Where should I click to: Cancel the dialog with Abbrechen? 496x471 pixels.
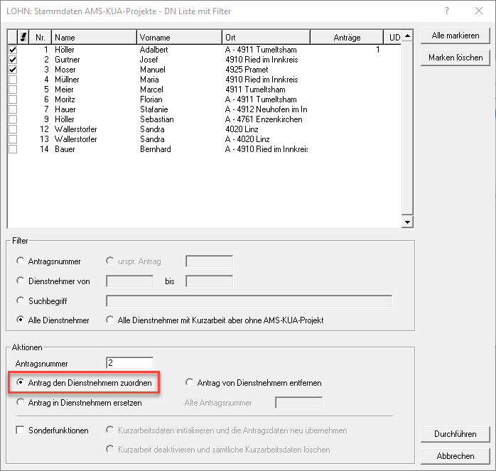(455, 456)
